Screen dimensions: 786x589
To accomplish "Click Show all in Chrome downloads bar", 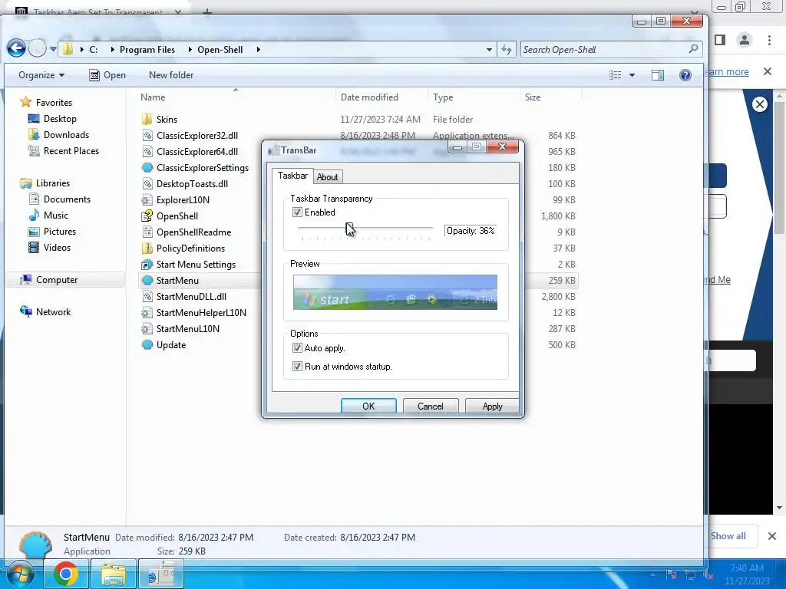I will (728, 536).
